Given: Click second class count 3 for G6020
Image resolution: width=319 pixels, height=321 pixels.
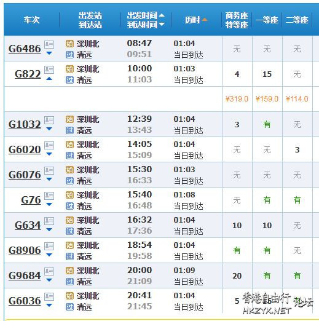Looking at the screenshot, I should point(297,150).
